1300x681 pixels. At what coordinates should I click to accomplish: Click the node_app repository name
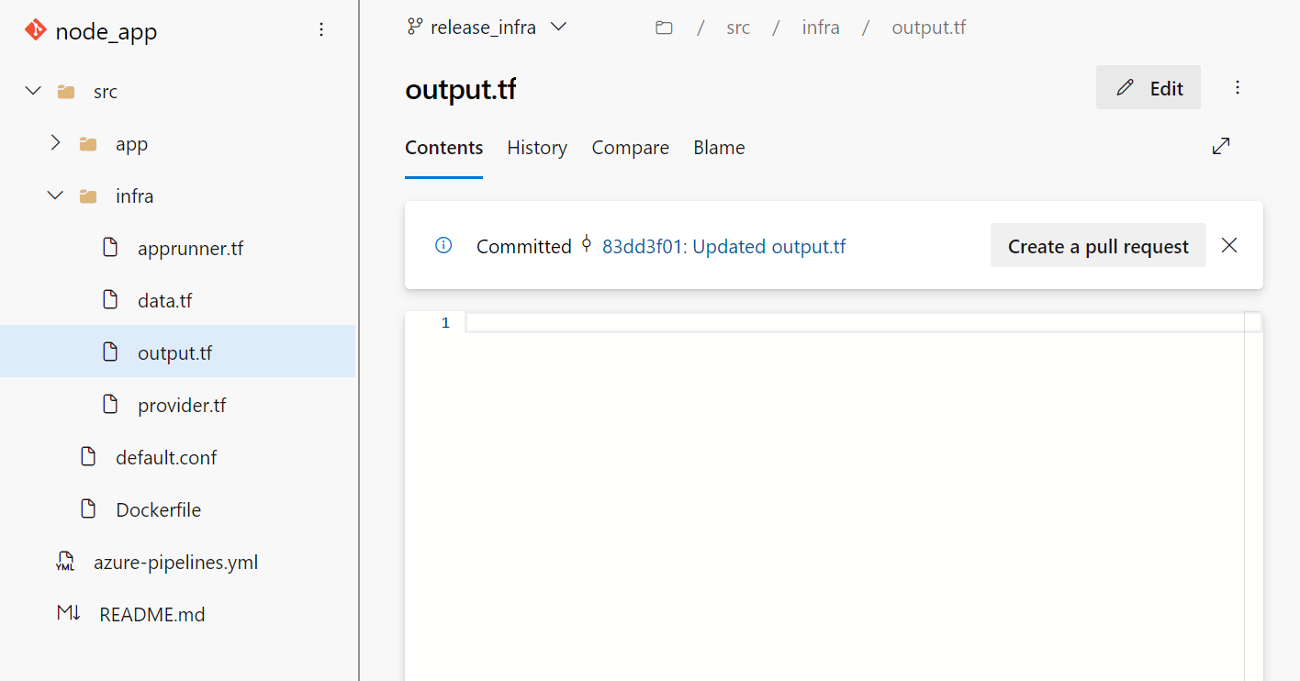pyautogui.click(x=106, y=31)
